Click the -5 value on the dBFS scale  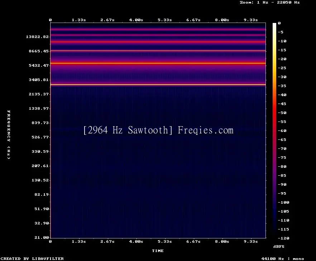pyautogui.click(x=281, y=32)
